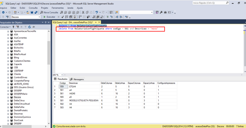Open the Consulta menu
Viewport: 246px width, 128px height.
[33, 8]
